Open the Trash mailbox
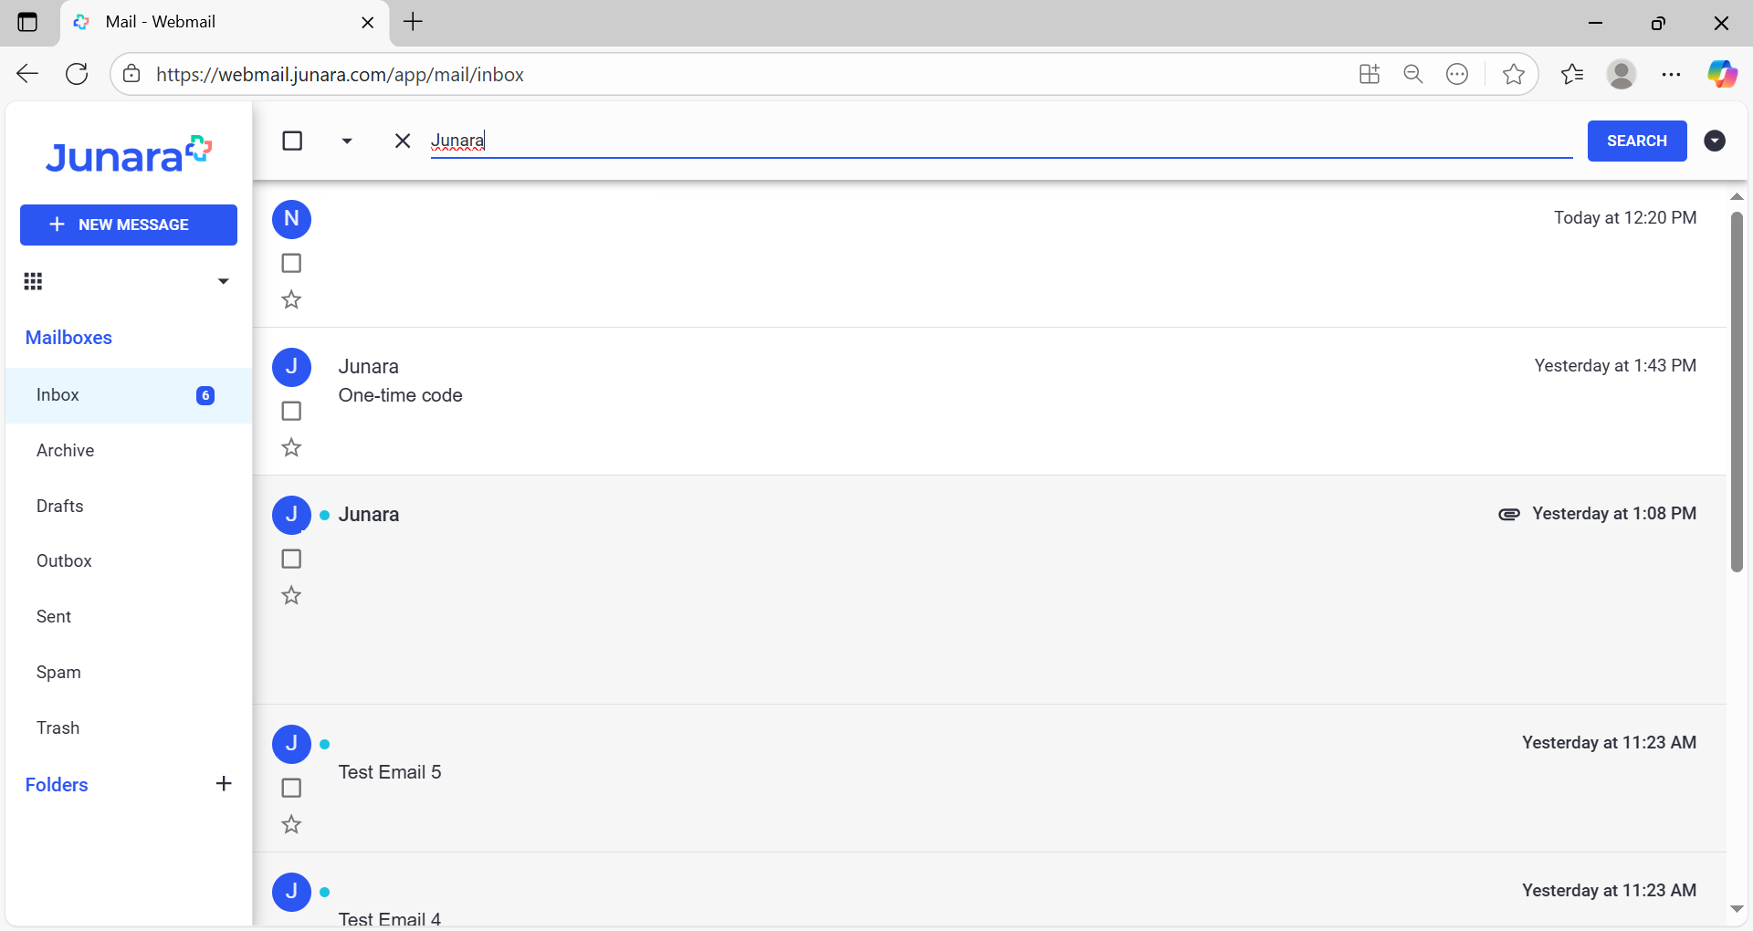Screen dimensions: 1753x931 [x=129, y=728]
